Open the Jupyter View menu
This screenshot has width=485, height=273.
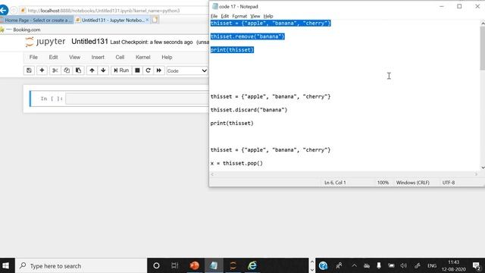coord(74,58)
